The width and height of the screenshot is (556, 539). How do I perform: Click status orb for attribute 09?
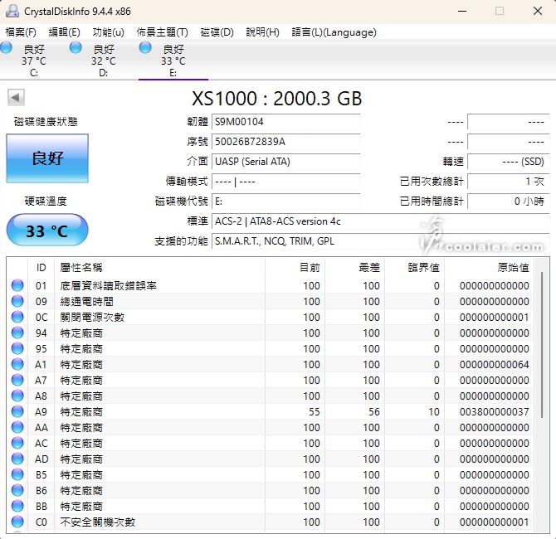tap(17, 301)
